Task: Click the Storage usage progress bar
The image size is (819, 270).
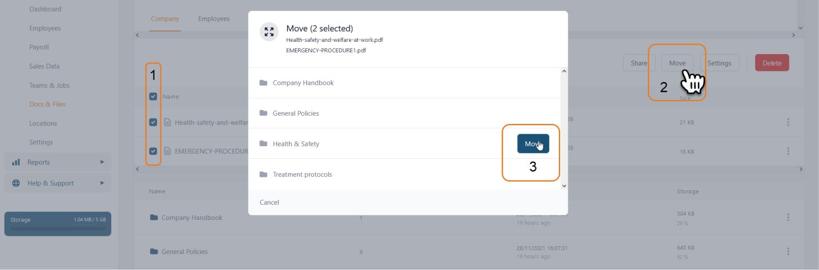Action: [58, 229]
